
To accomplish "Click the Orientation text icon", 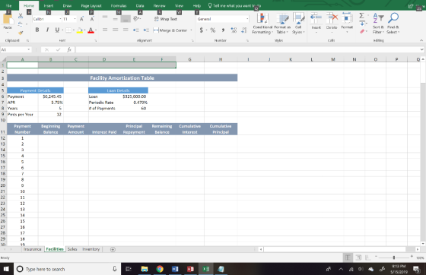I will [x=137, y=19].
